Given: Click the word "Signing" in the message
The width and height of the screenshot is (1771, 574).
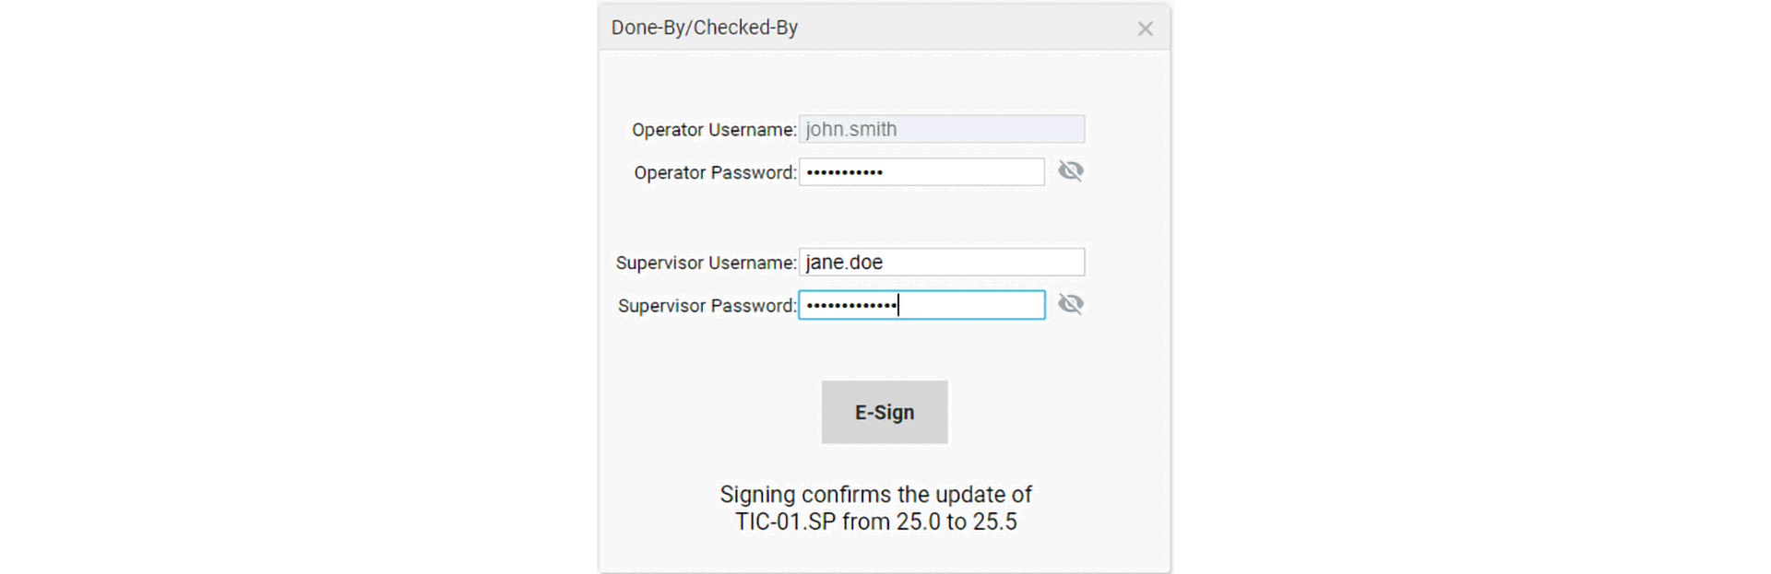Looking at the screenshot, I should click(x=756, y=495).
